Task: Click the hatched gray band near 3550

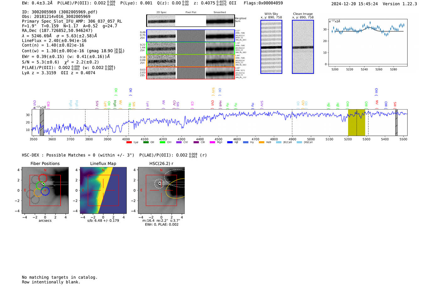Action: click(x=42, y=122)
